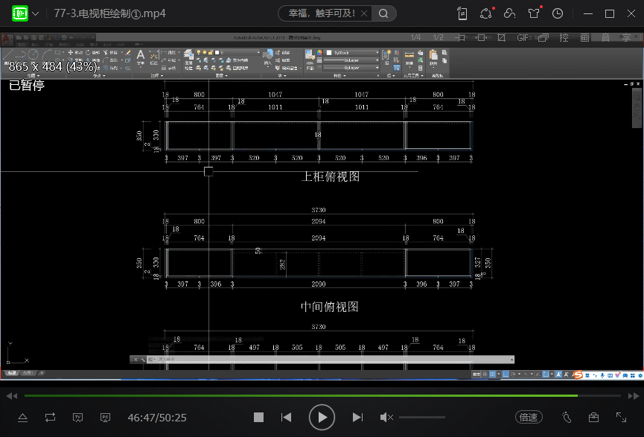The height and width of the screenshot is (437, 644).
Task: Skip to the next video
Action: point(357,418)
